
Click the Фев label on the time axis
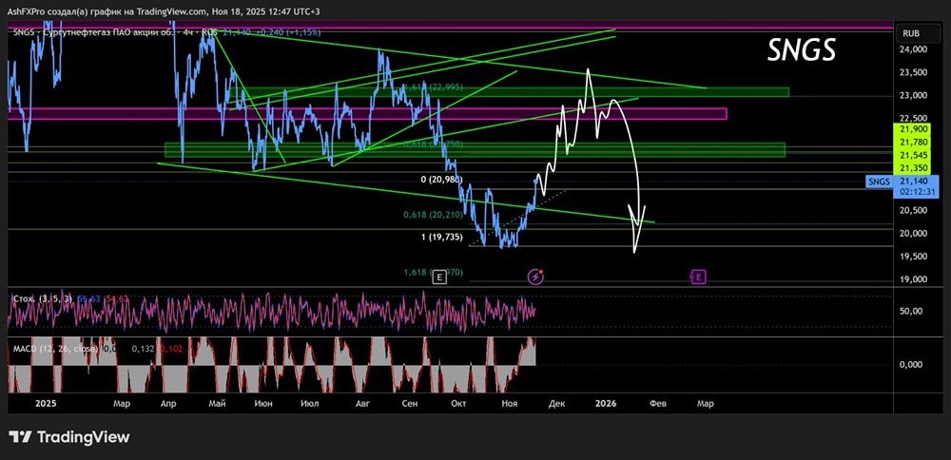[657, 404]
